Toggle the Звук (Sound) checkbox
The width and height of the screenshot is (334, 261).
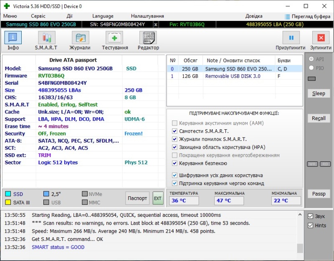(x=310, y=216)
